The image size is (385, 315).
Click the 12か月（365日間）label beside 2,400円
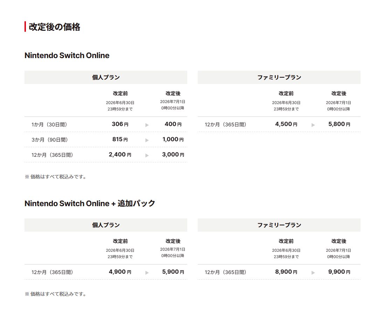(52, 155)
